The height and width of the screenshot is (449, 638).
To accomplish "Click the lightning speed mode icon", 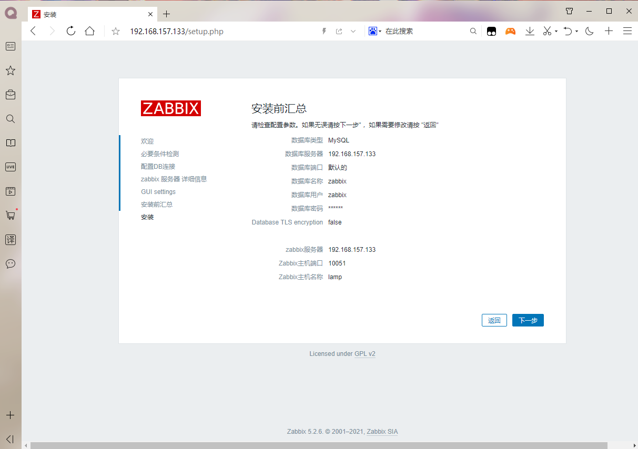I will [x=324, y=32].
